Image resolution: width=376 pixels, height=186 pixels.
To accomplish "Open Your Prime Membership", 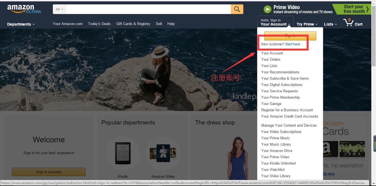I will [x=280, y=98].
